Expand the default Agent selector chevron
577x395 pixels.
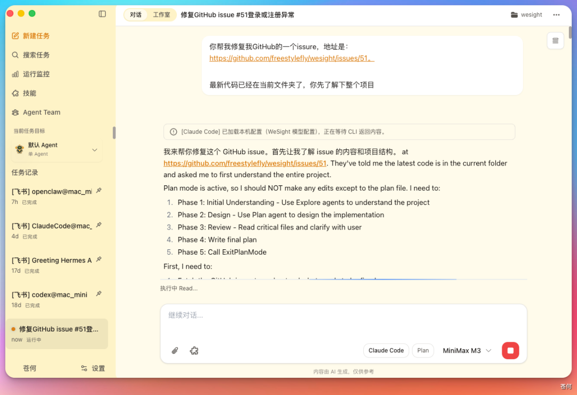coord(95,149)
